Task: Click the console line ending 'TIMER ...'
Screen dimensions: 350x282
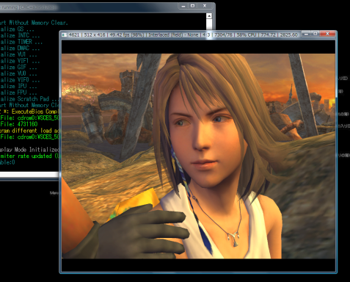Action: tap(21, 42)
